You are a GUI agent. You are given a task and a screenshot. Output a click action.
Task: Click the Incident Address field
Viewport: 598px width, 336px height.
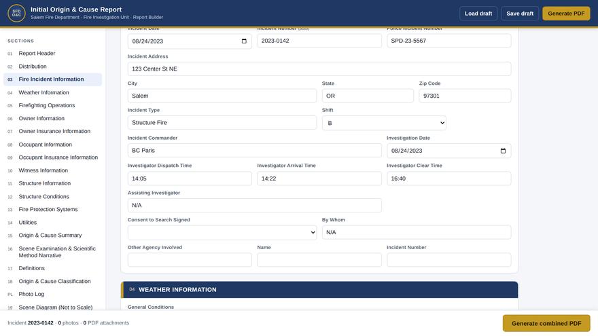coord(319,69)
